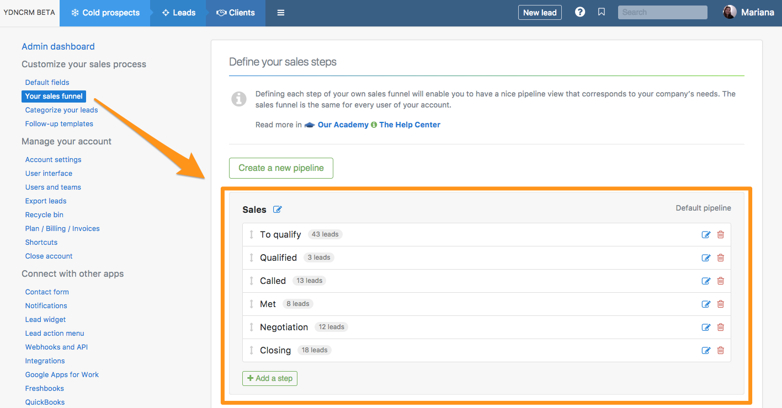Open the Clients tab
This screenshot has width=782, height=408.
pyautogui.click(x=236, y=13)
